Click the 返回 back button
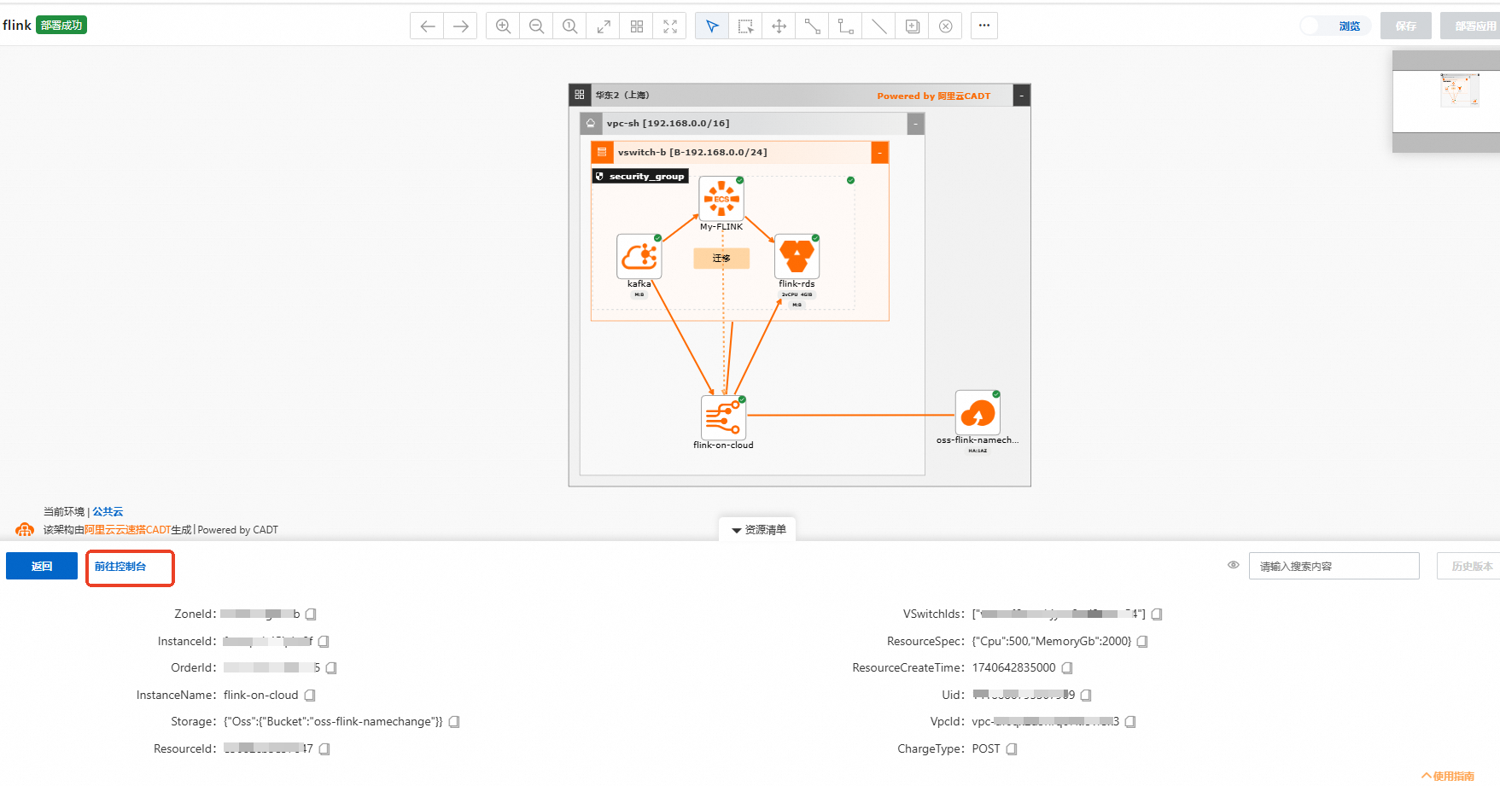Image resolution: width=1500 pixels, height=786 pixels. pos(42,566)
